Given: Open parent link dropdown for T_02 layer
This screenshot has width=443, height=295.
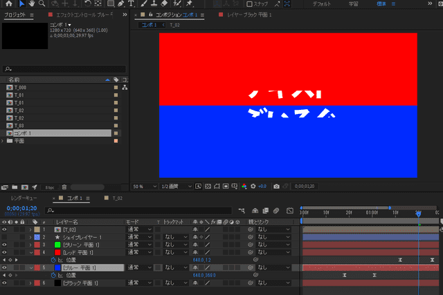Looking at the screenshot, I should pos(273,229).
